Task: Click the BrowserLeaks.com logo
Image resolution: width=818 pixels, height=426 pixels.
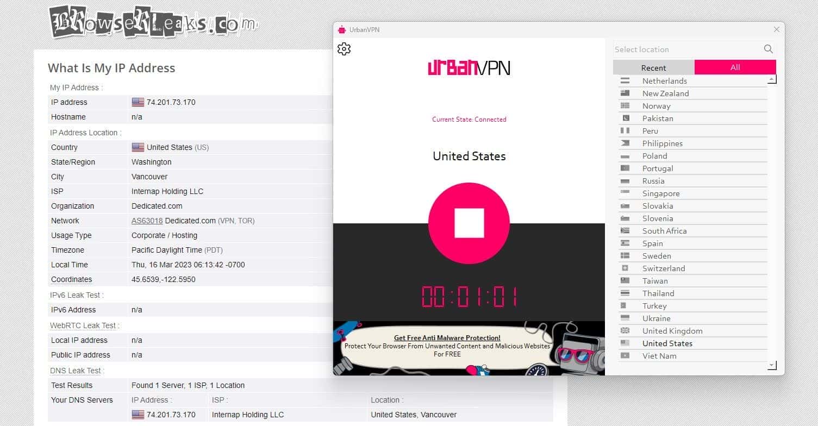Action: 153,22
